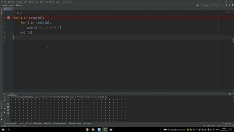Image resolution: width=234 pixels, height=132 pixels.
Task: Open the VCS menu
Action: point(46,2)
